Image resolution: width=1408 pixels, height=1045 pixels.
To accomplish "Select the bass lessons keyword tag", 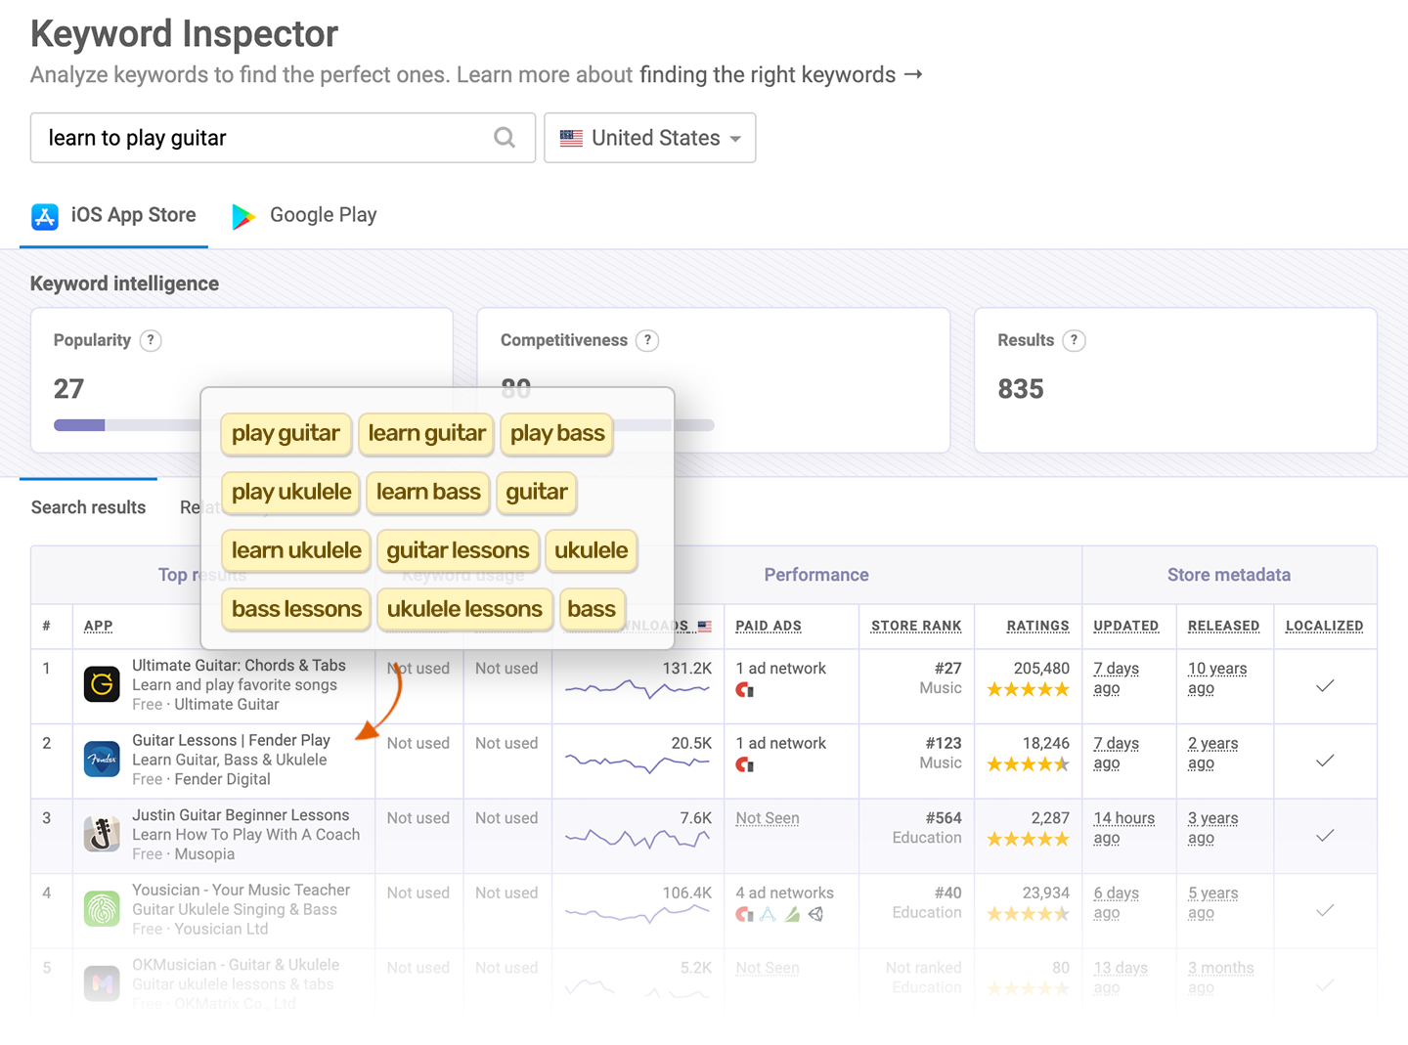I will 296,609.
